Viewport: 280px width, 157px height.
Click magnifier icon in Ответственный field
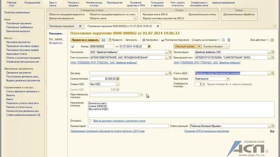click(x=273, y=126)
